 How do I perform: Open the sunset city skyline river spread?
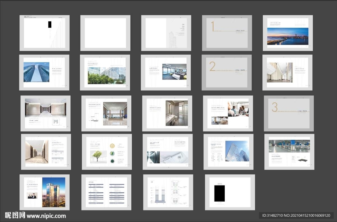click(288, 33)
